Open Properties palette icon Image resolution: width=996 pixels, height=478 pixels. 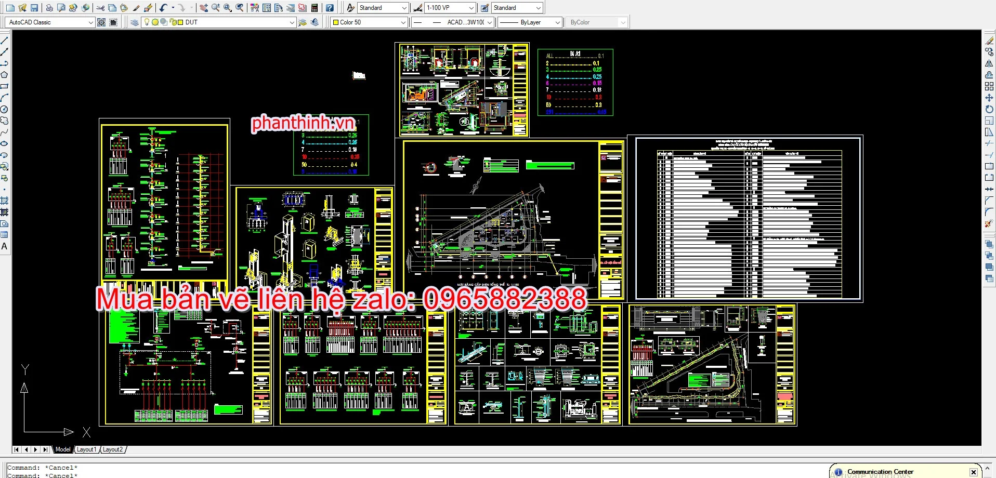click(x=255, y=8)
